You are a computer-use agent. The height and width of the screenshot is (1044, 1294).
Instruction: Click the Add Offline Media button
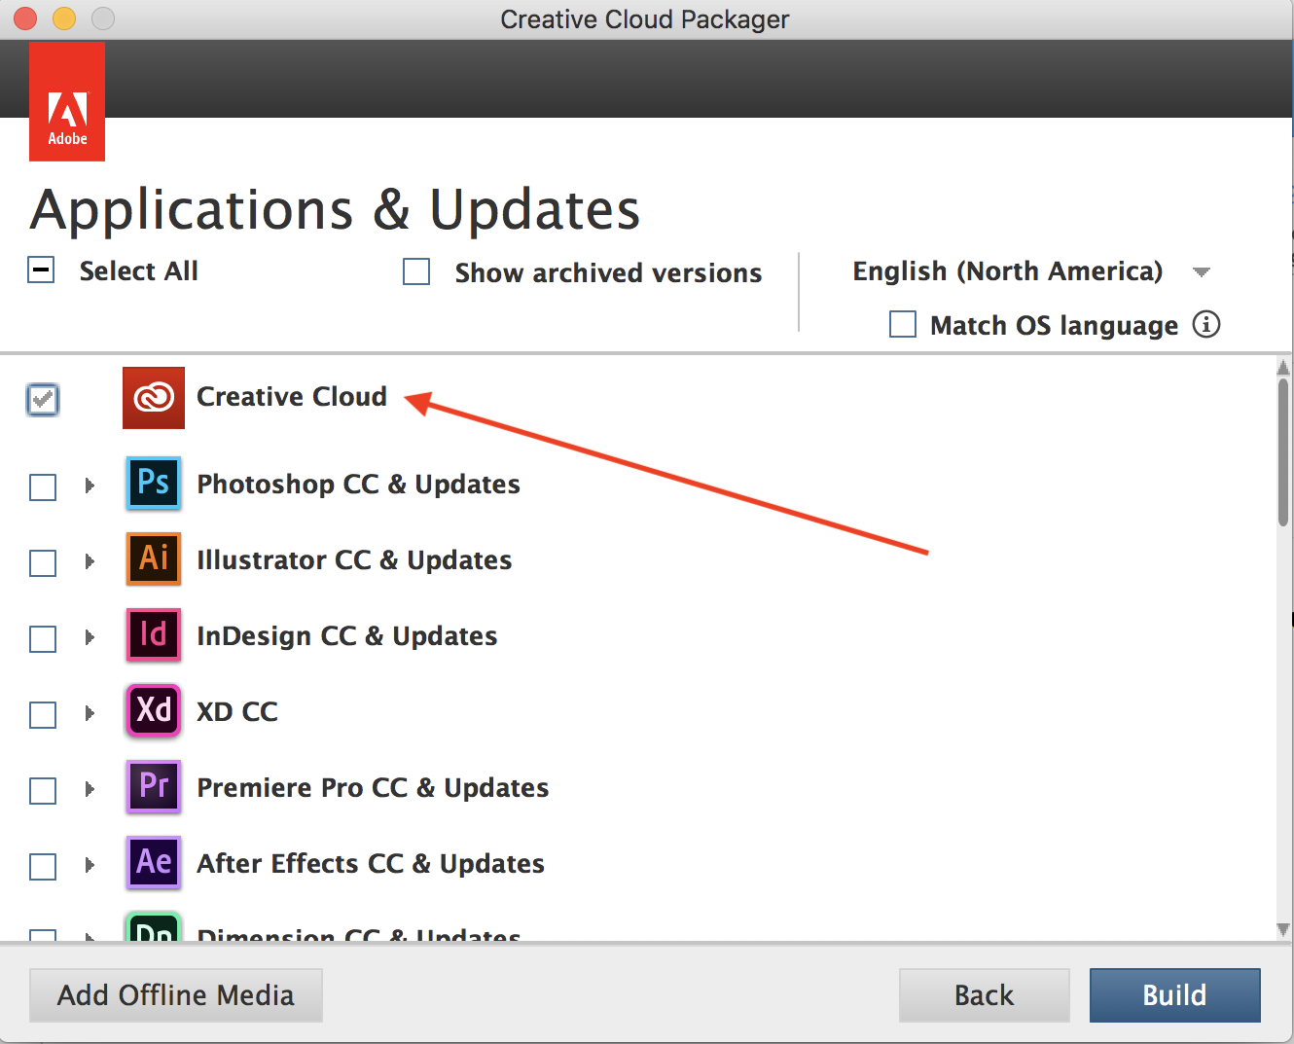point(176,994)
